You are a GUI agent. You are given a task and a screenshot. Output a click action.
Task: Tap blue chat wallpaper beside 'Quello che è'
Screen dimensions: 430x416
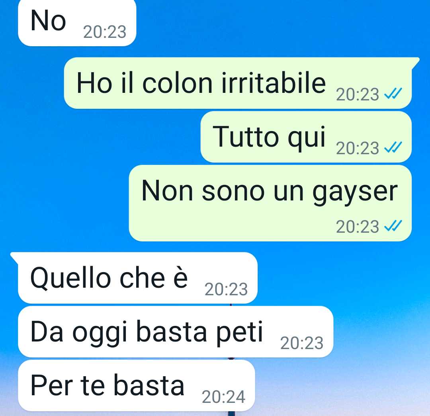coord(343,278)
